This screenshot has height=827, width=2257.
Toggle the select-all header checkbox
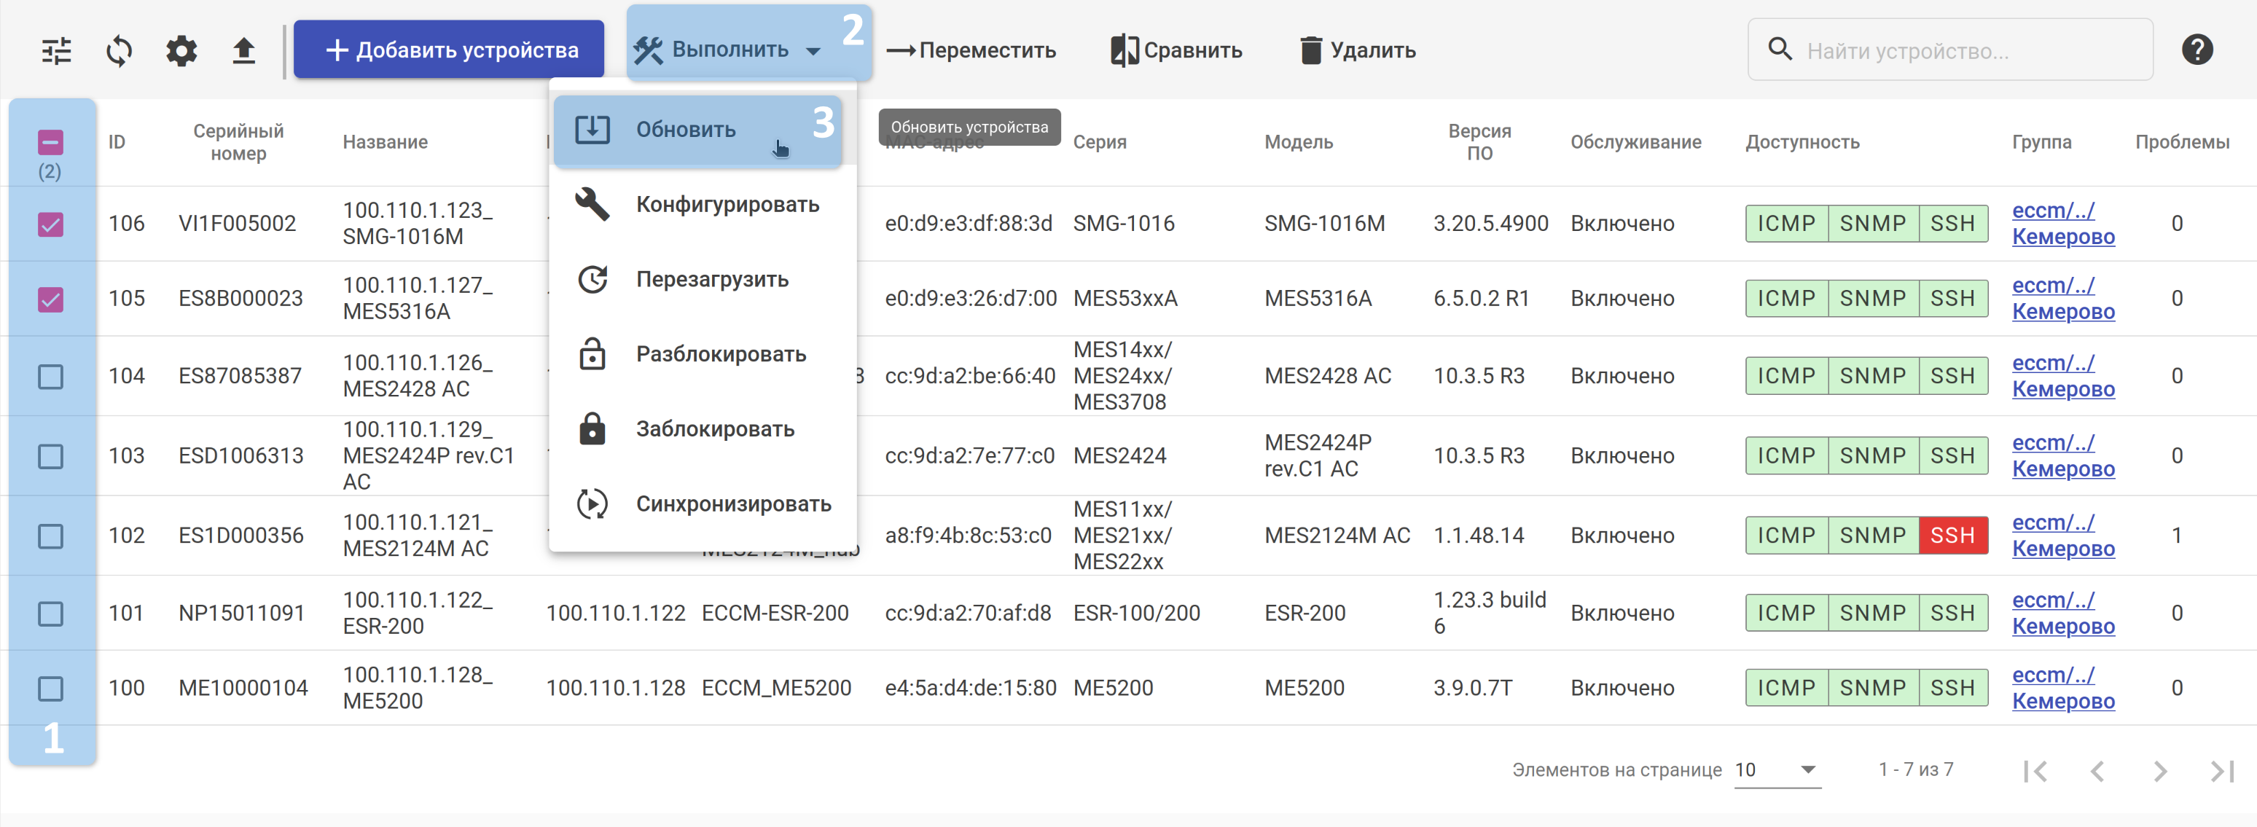(51, 142)
